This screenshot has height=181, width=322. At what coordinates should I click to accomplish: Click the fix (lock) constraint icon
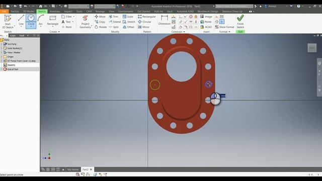196,17
